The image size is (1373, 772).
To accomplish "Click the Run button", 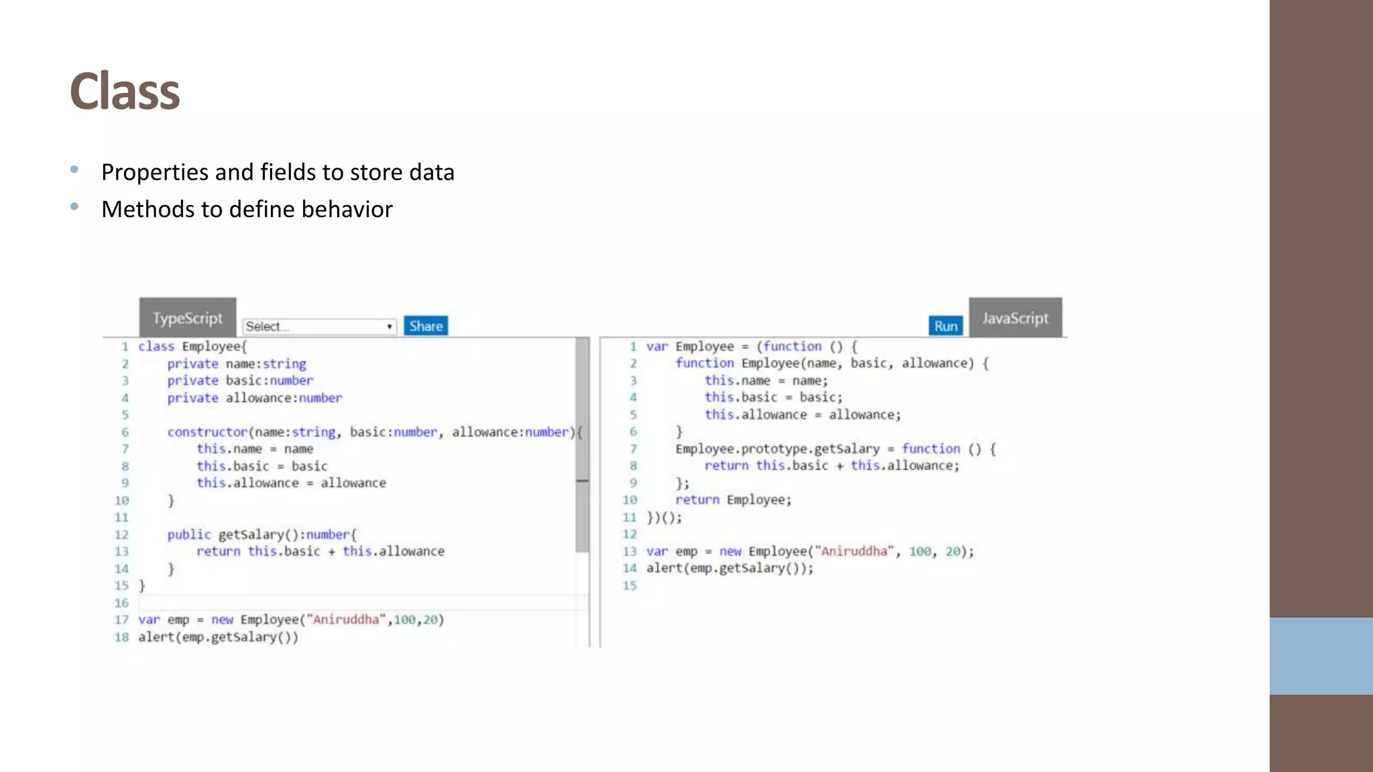I will [x=945, y=326].
